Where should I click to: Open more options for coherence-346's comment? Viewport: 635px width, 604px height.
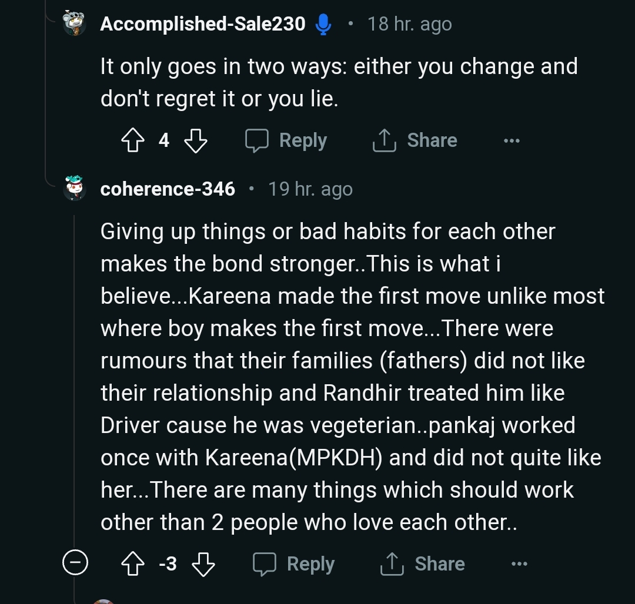click(x=519, y=564)
